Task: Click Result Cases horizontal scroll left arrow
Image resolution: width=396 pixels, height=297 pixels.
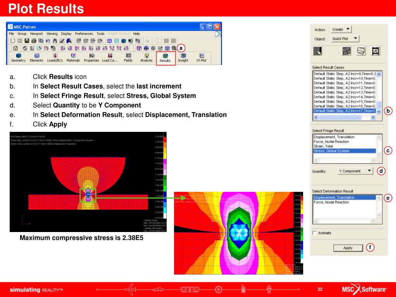Action: click(x=316, y=118)
